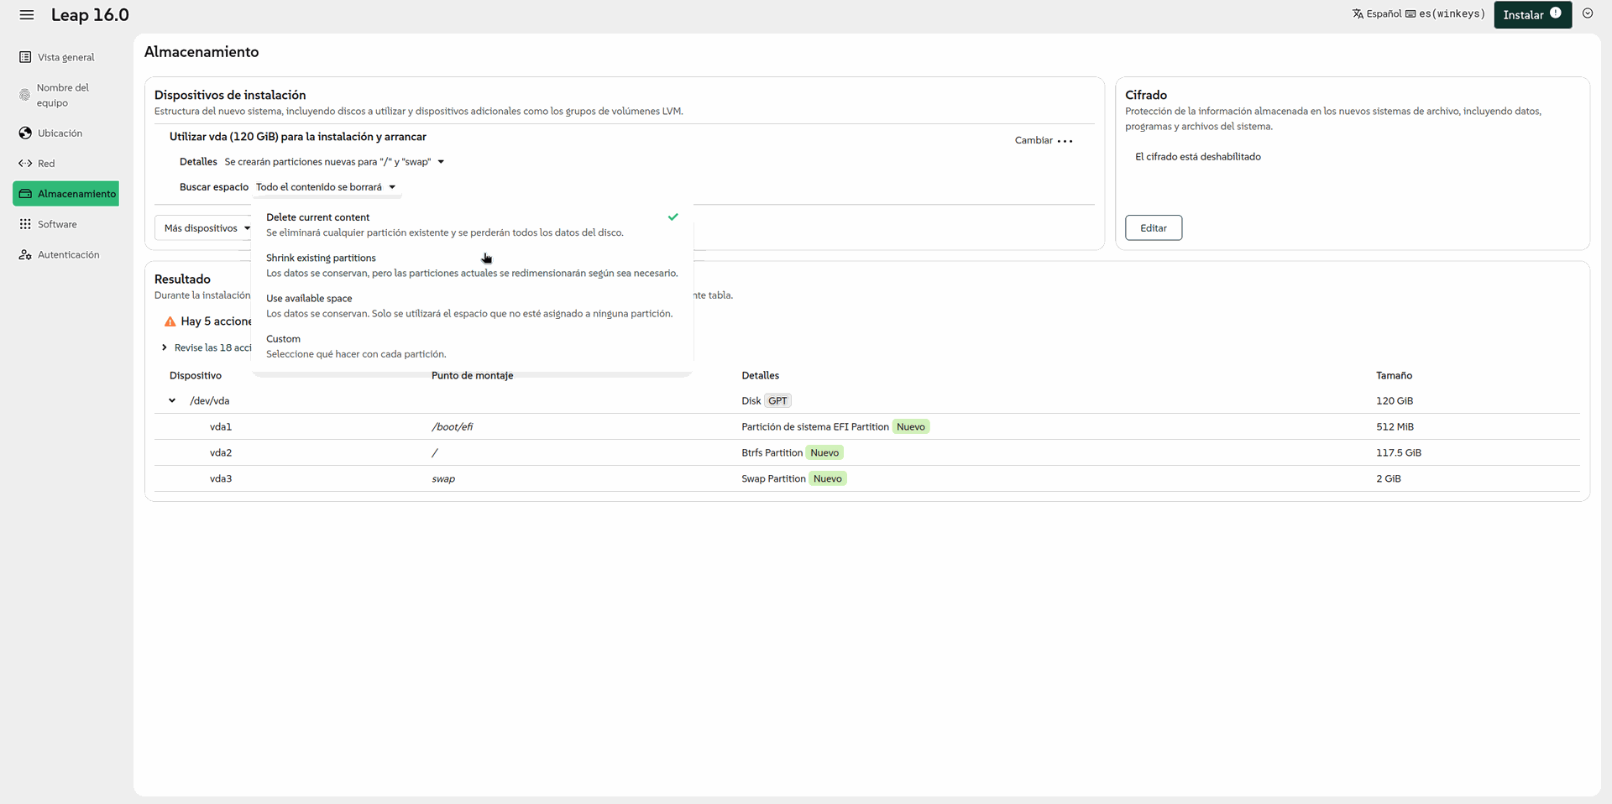Image resolution: width=1612 pixels, height=804 pixels.
Task: Click the hamburger menu icon
Action: coord(27,15)
